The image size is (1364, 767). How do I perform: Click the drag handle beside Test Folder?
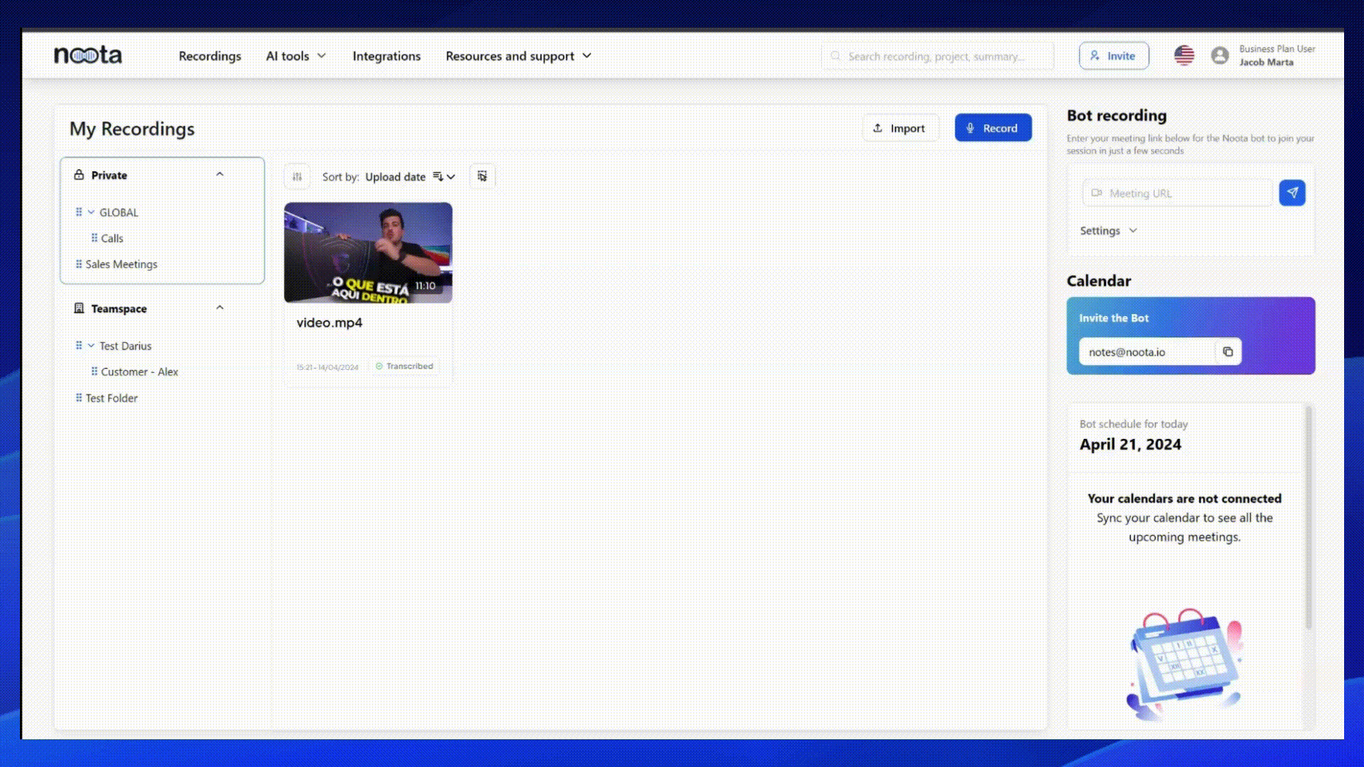pos(79,398)
